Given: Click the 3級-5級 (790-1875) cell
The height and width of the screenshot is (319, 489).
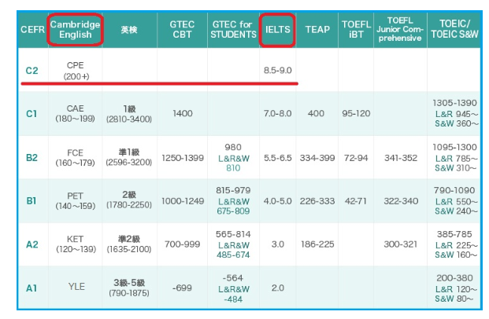Looking at the screenshot, I should click(129, 288).
